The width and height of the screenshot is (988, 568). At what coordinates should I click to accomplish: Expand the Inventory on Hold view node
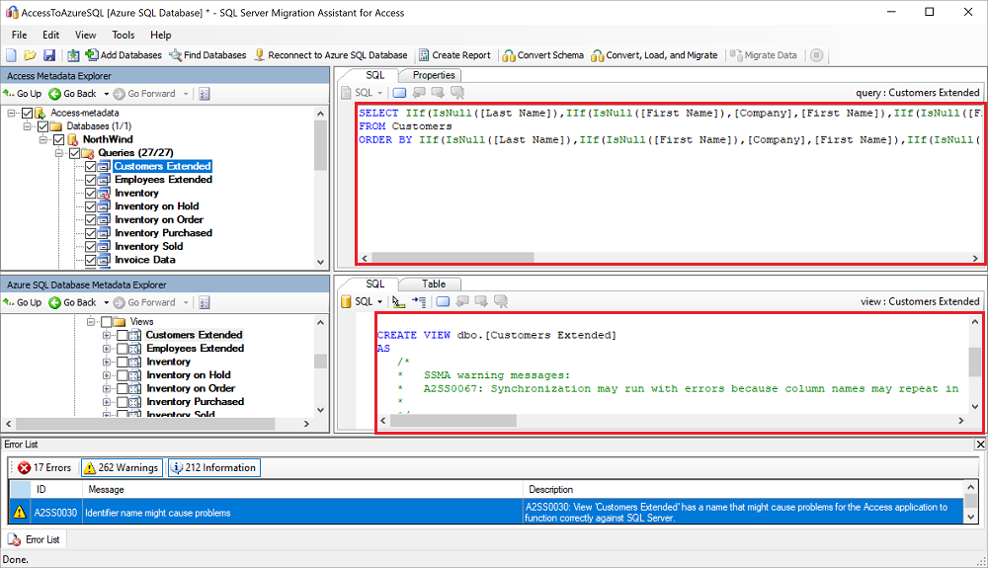point(107,375)
